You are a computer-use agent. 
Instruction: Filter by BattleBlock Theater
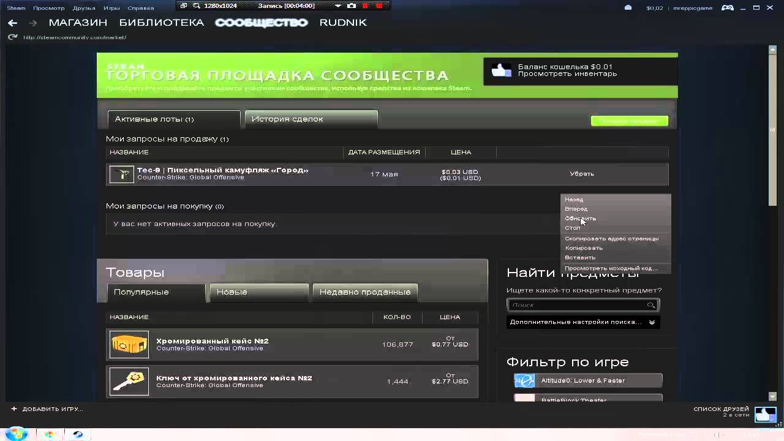588,398
